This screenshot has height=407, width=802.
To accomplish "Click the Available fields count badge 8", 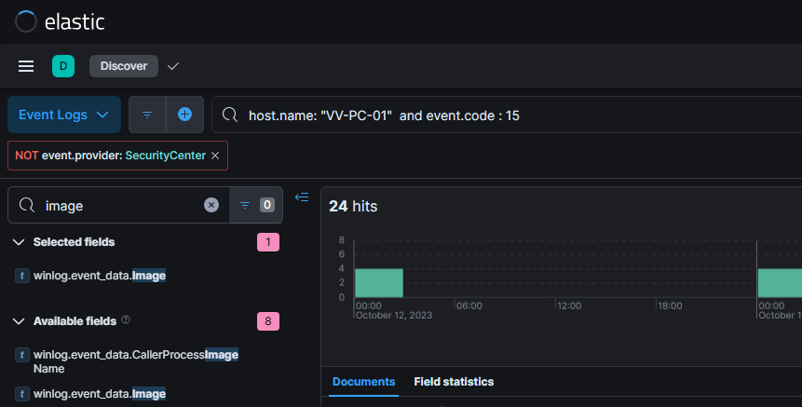I will click(268, 321).
